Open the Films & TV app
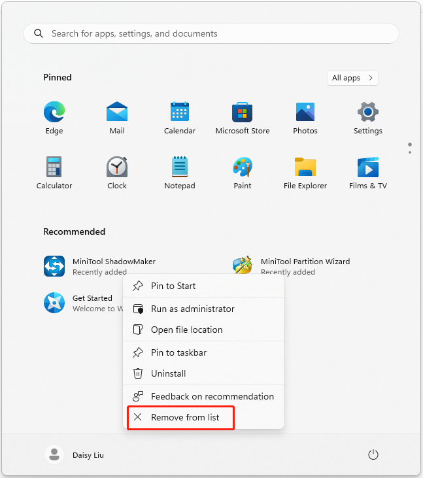The width and height of the screenshot is (423, 478). click(x=368, y=167)
